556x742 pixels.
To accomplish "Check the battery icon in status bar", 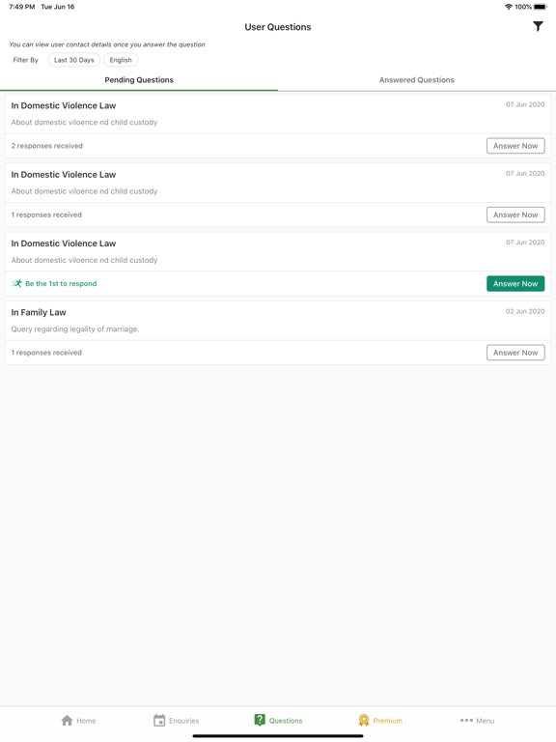I will pyautogui.click(x=541, y=7).
